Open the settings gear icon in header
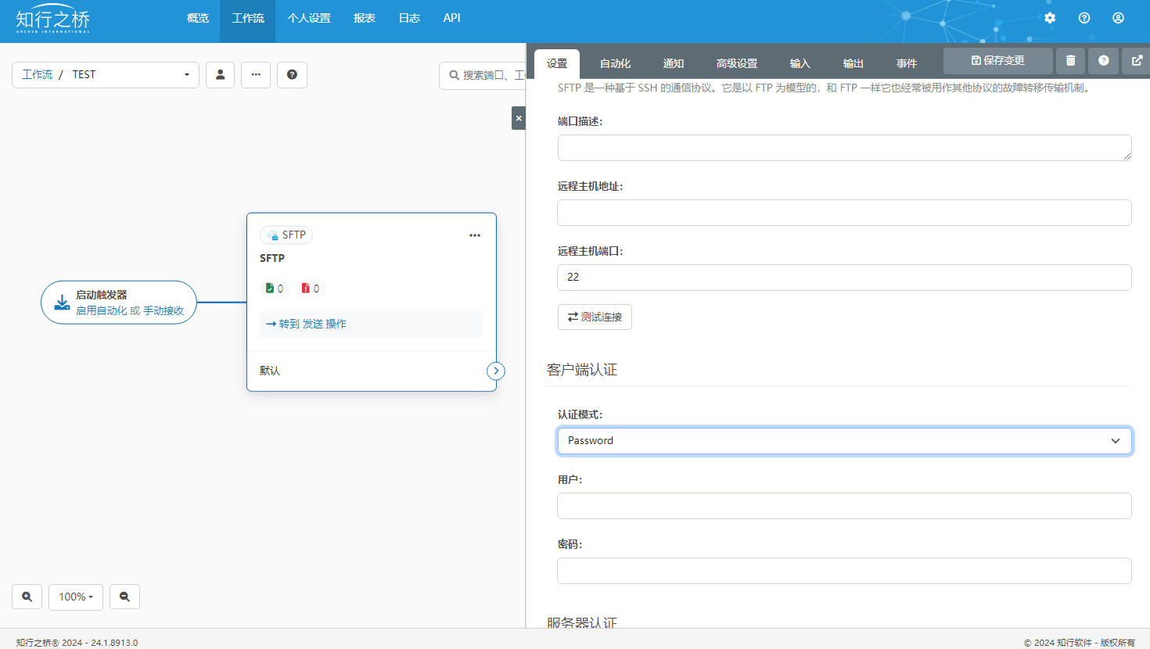This screenshot has width=1150, height=649. point(1050,18)
